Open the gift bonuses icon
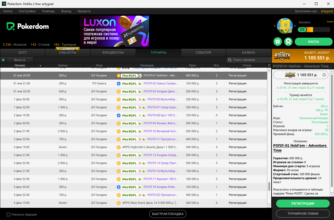The image size is (334, 220). click(278, 42)
